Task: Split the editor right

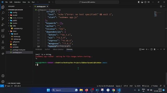Action: pyautogui.click(x=161, y=6)
